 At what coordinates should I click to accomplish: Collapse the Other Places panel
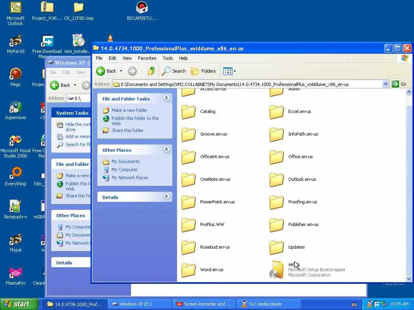[x=166, y=149]
